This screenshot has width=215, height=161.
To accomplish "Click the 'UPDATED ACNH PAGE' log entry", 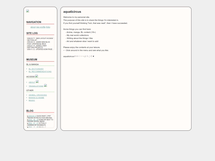I will point(40,49).
